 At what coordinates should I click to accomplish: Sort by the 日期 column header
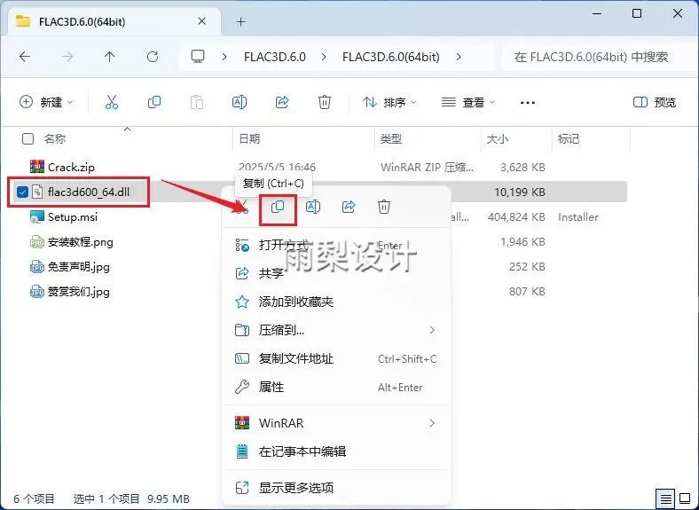click(249, 138)
